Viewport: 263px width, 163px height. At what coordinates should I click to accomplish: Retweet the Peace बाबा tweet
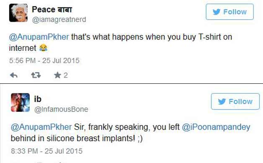pyautogui.click(x=36, y=75)
